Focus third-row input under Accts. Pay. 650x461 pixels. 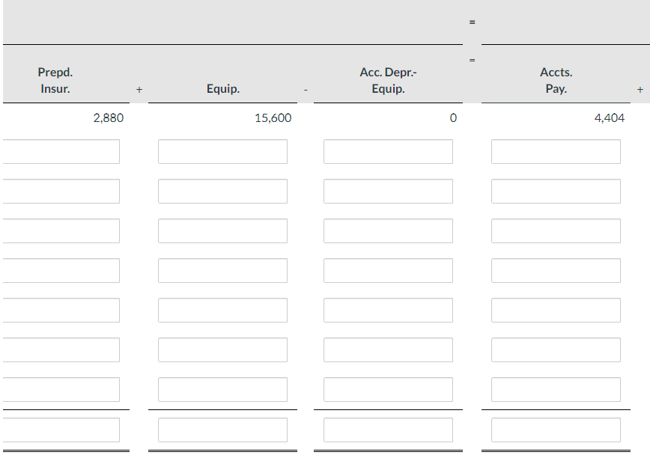[x=556, y=230]
